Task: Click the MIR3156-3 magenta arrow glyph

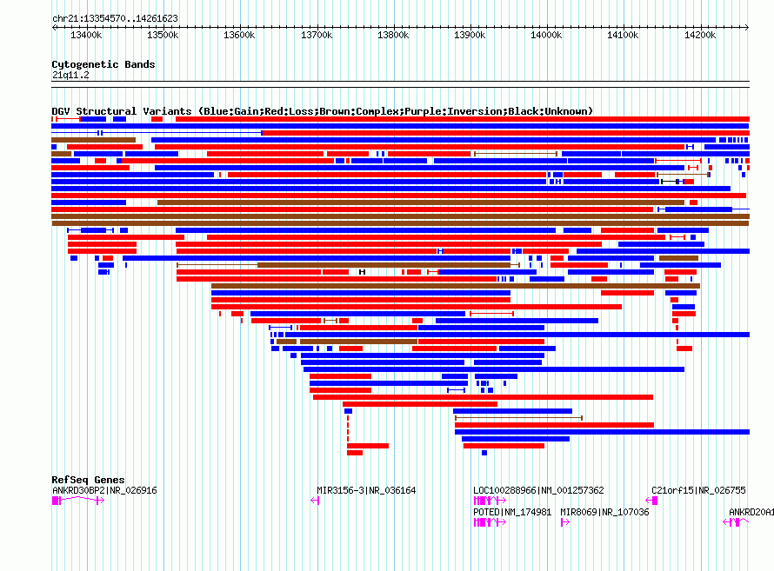Action: (315, 501)
